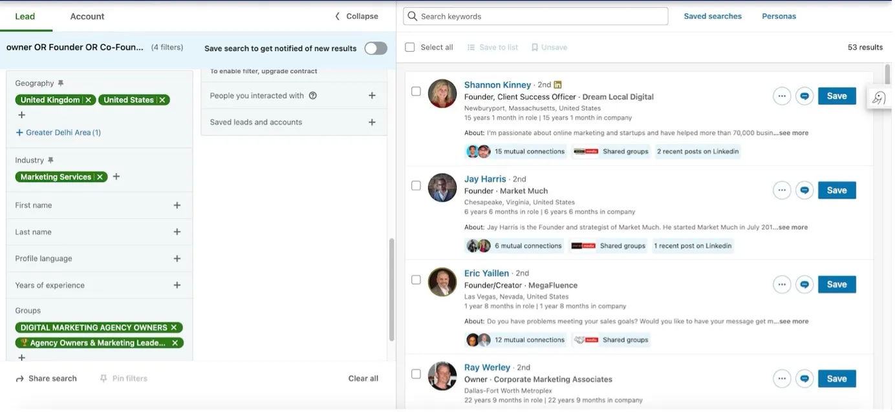The image size is (895, 412).
Task: Select Jay Harris's checkbox
Action: (416, 185)
